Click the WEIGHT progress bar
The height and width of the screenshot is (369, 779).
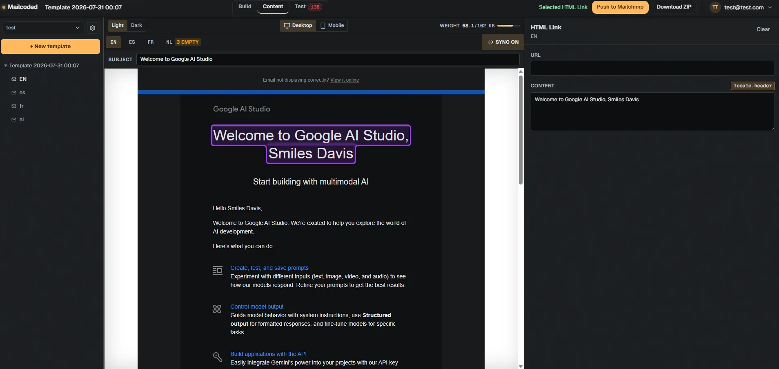coord(508,26)
